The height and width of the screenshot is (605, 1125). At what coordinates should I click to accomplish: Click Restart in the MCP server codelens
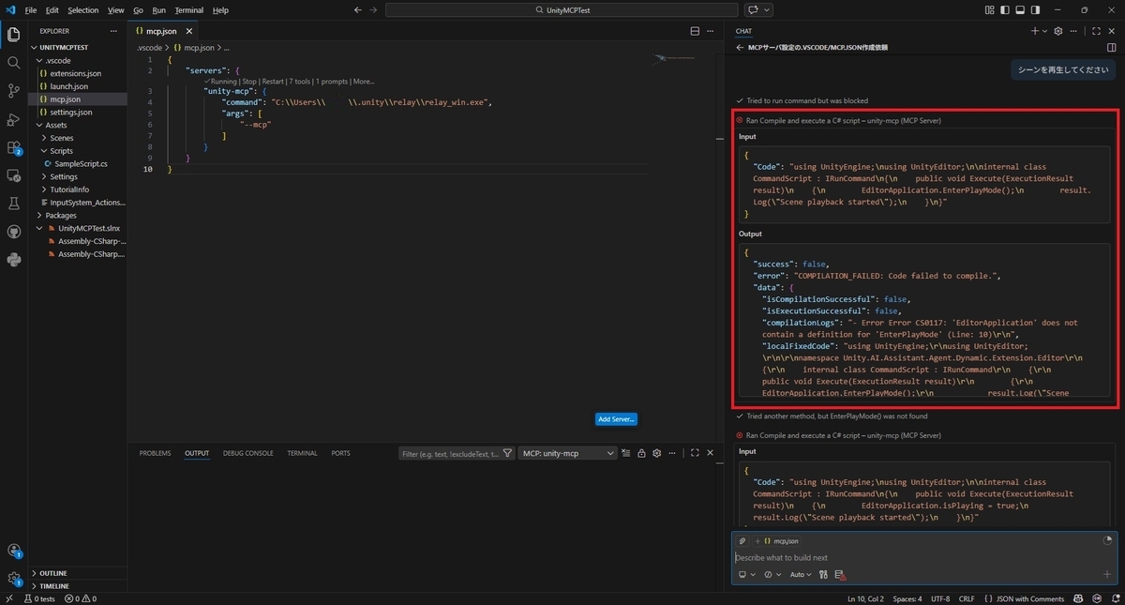point(273,82)
